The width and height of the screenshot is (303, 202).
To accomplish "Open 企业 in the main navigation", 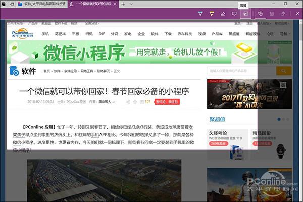I will [x=141, y=34].
